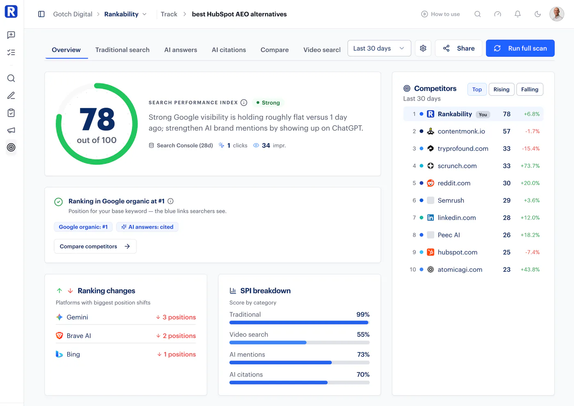Click the linkedin.com favicon
This screenshot has height=406, width=574.
pos(430,218)
